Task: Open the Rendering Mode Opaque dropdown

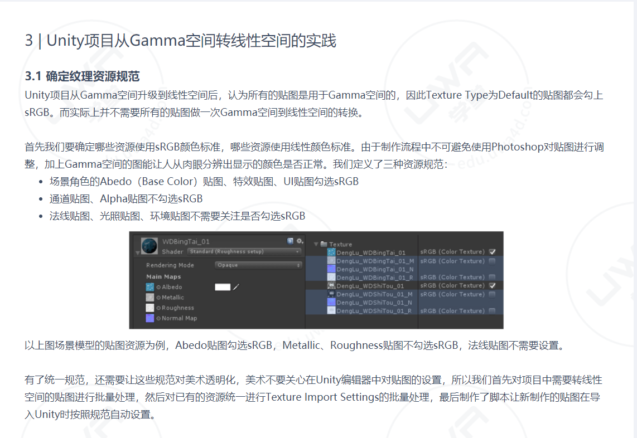Action: coord(258,265)
